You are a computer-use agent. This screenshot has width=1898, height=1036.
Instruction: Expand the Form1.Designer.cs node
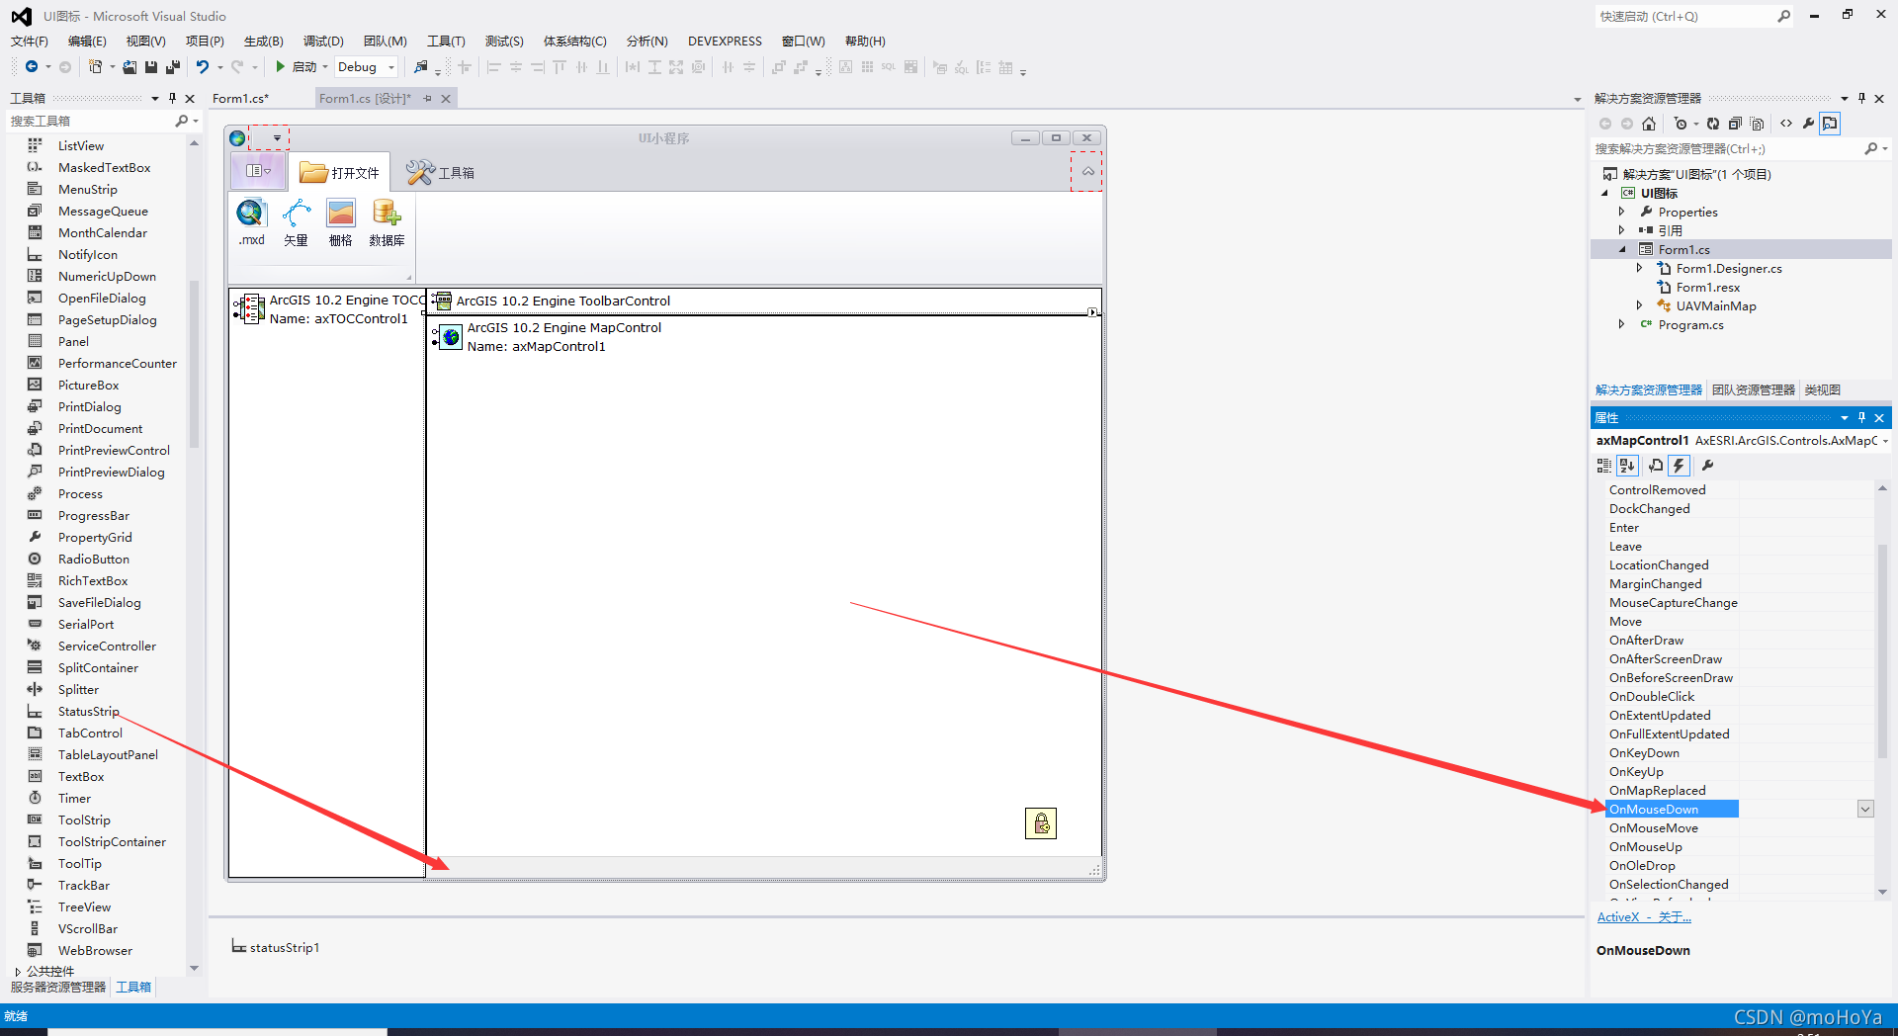[x=1639, y=268]
